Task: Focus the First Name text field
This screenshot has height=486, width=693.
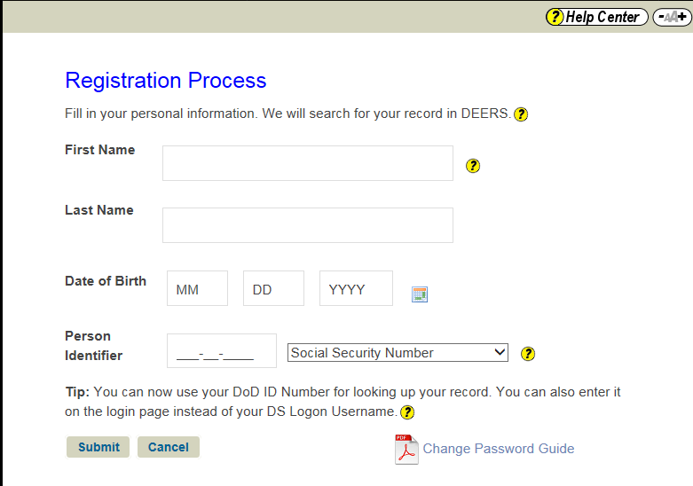Action: point(307,163)
